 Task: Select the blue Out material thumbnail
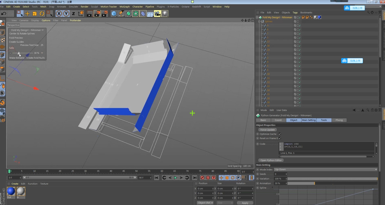point(11,191)
